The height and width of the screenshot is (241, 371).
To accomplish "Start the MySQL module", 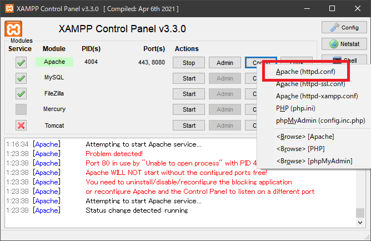I will (189, 78).
